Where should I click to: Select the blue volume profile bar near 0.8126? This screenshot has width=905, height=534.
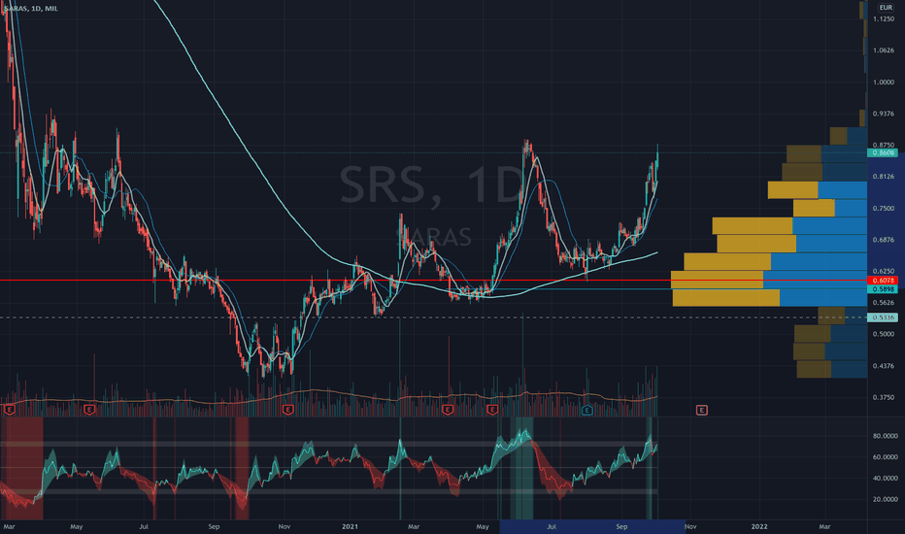tap(842, 190)
